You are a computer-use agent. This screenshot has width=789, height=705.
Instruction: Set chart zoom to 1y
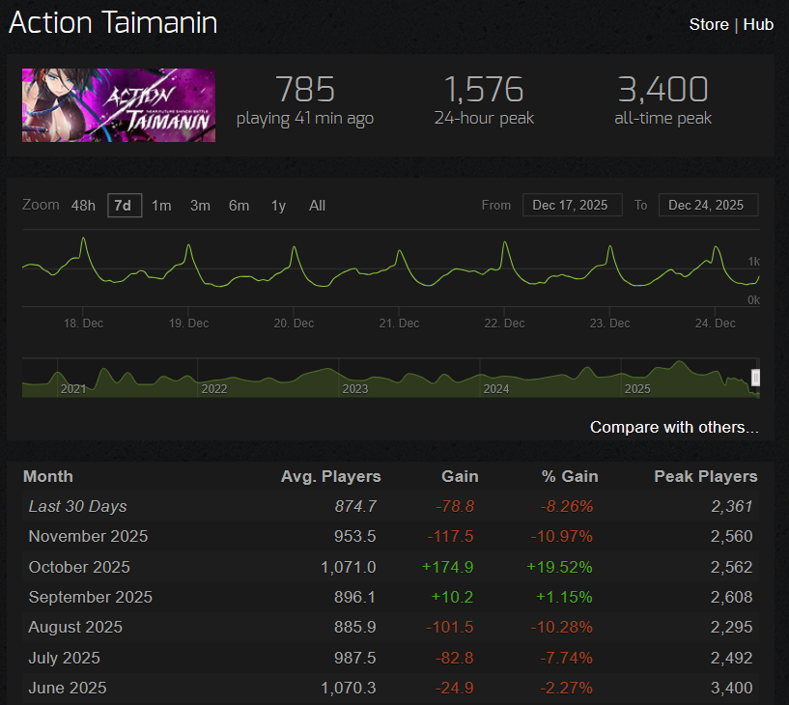point(278,206)
